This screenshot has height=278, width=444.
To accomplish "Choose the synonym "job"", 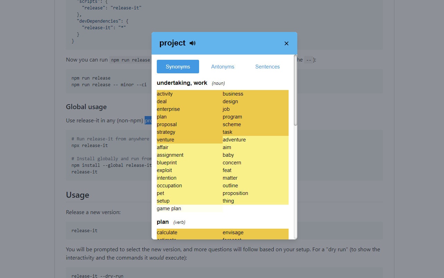I will tap(226, 109).
